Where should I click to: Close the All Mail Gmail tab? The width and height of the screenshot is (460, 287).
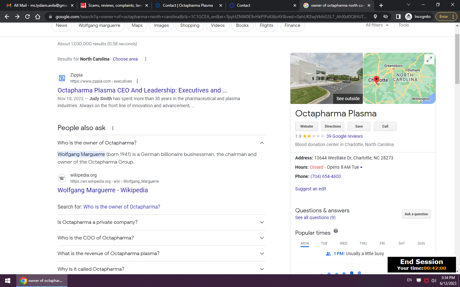pyautogui.click(x=72, y=5)
